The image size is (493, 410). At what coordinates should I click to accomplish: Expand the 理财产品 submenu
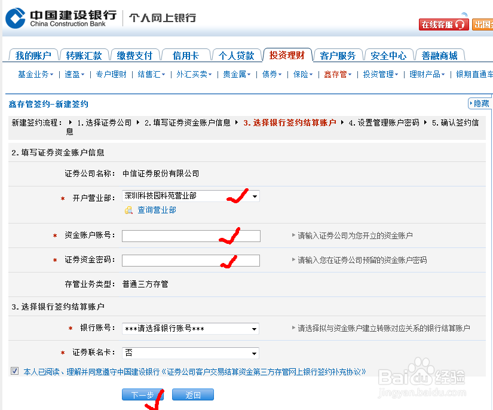point(427,75)
